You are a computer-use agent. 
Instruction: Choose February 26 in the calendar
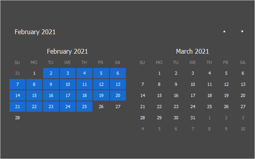coord(101,107)
